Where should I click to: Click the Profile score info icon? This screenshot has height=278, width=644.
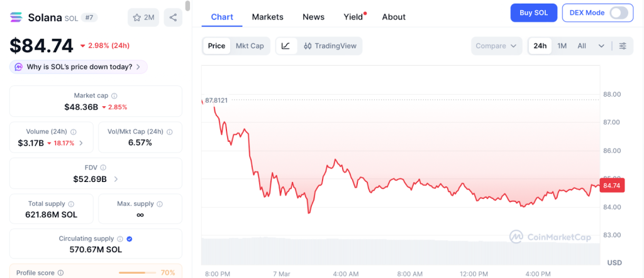60,273
